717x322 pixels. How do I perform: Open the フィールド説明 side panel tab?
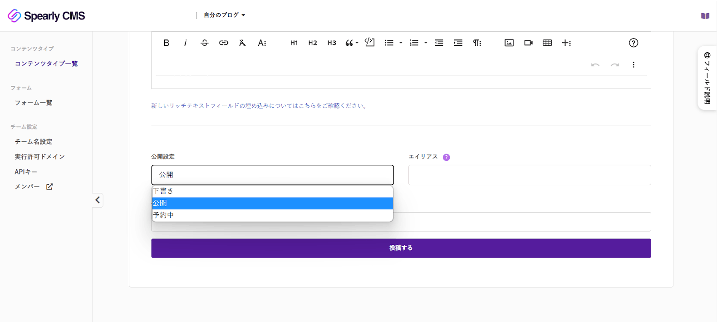(707, 78)
